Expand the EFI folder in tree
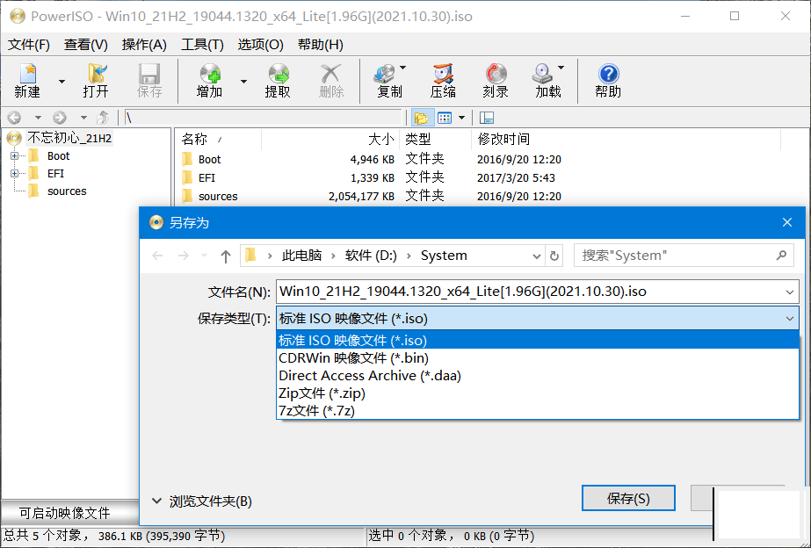This screenshot has height=548, width=811. [x=14, y=173]
